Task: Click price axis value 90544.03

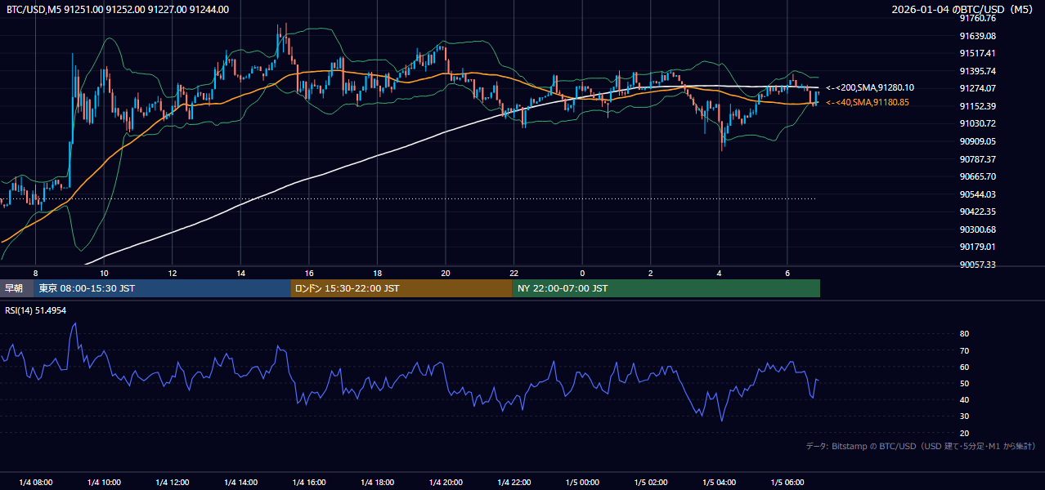Action: pos(977,194)
